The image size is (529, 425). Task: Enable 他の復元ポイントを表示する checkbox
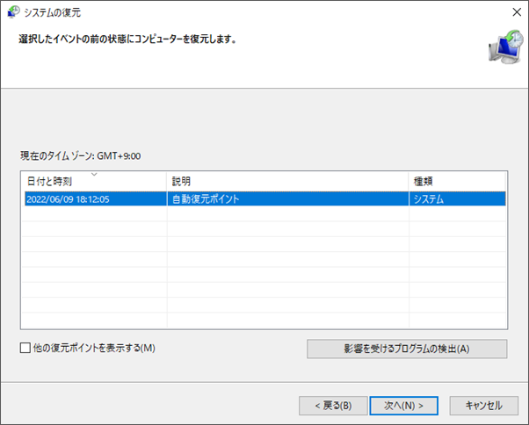[25, 348]
